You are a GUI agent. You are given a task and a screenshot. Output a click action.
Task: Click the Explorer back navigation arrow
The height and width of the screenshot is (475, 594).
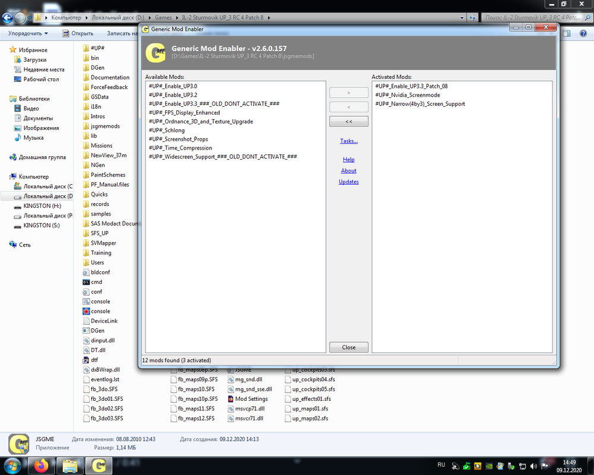pos(7,17)
